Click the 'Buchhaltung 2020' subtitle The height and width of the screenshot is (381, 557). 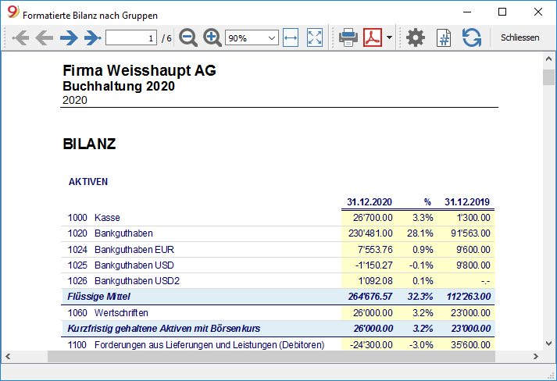pyautogui.click(x=119, y=86)
